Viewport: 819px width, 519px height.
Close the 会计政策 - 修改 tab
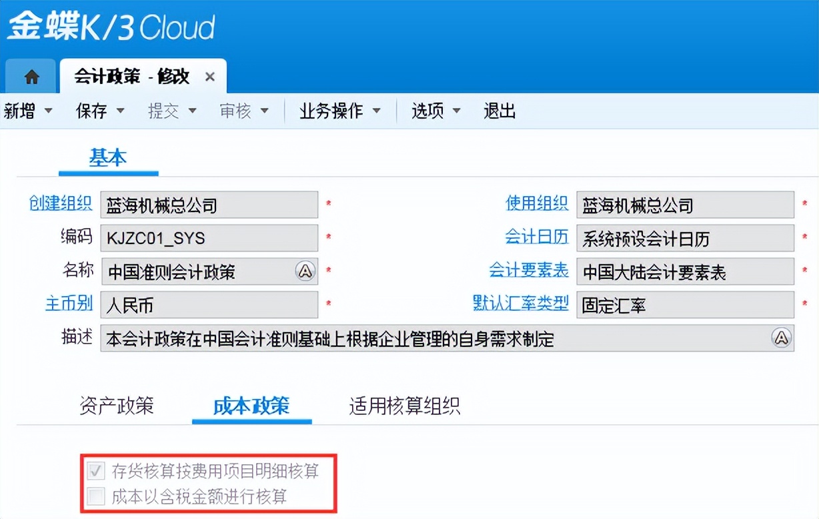coord(209,76)
